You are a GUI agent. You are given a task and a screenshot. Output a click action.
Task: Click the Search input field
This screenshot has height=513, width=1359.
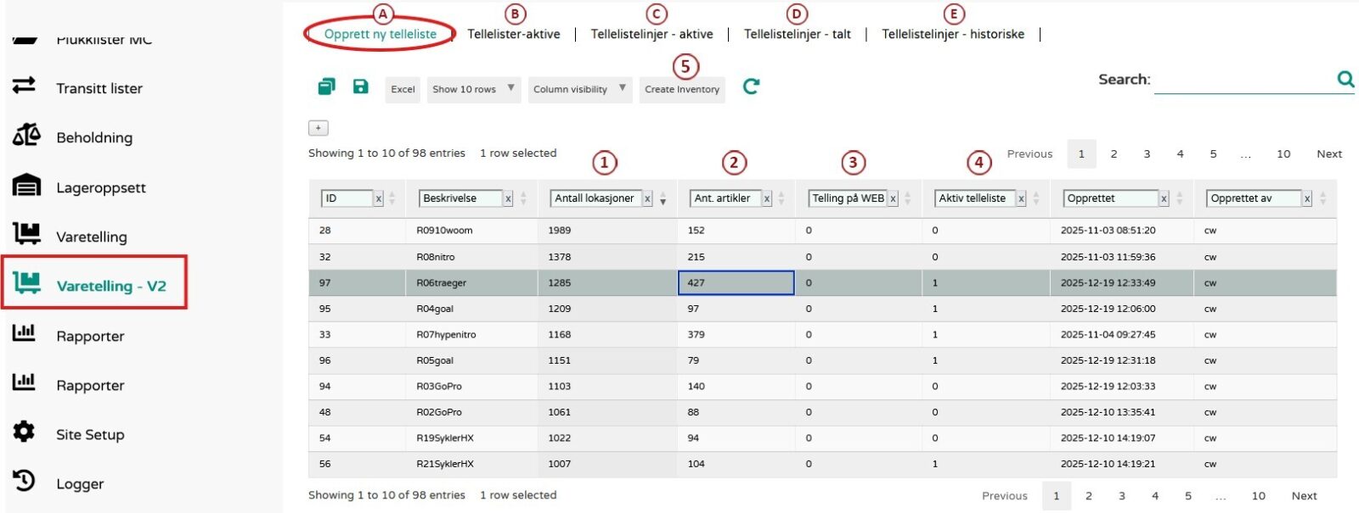[x=1243, y=80]
